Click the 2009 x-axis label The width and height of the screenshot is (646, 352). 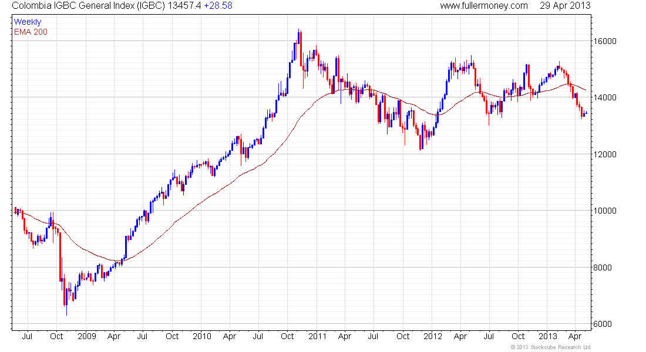[86, 336]
